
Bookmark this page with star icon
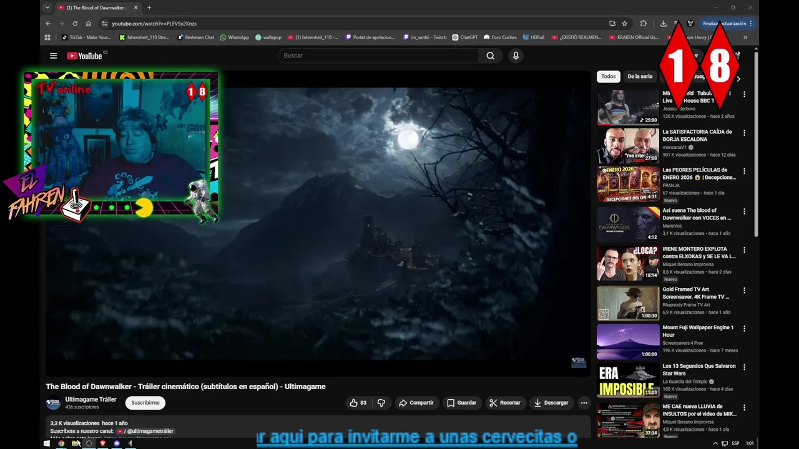point(624,24)
